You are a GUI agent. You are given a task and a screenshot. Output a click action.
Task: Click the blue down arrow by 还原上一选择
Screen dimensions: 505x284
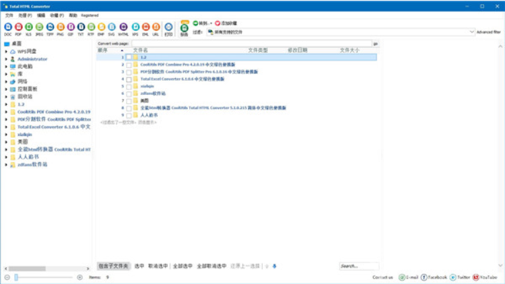point(275,266)
